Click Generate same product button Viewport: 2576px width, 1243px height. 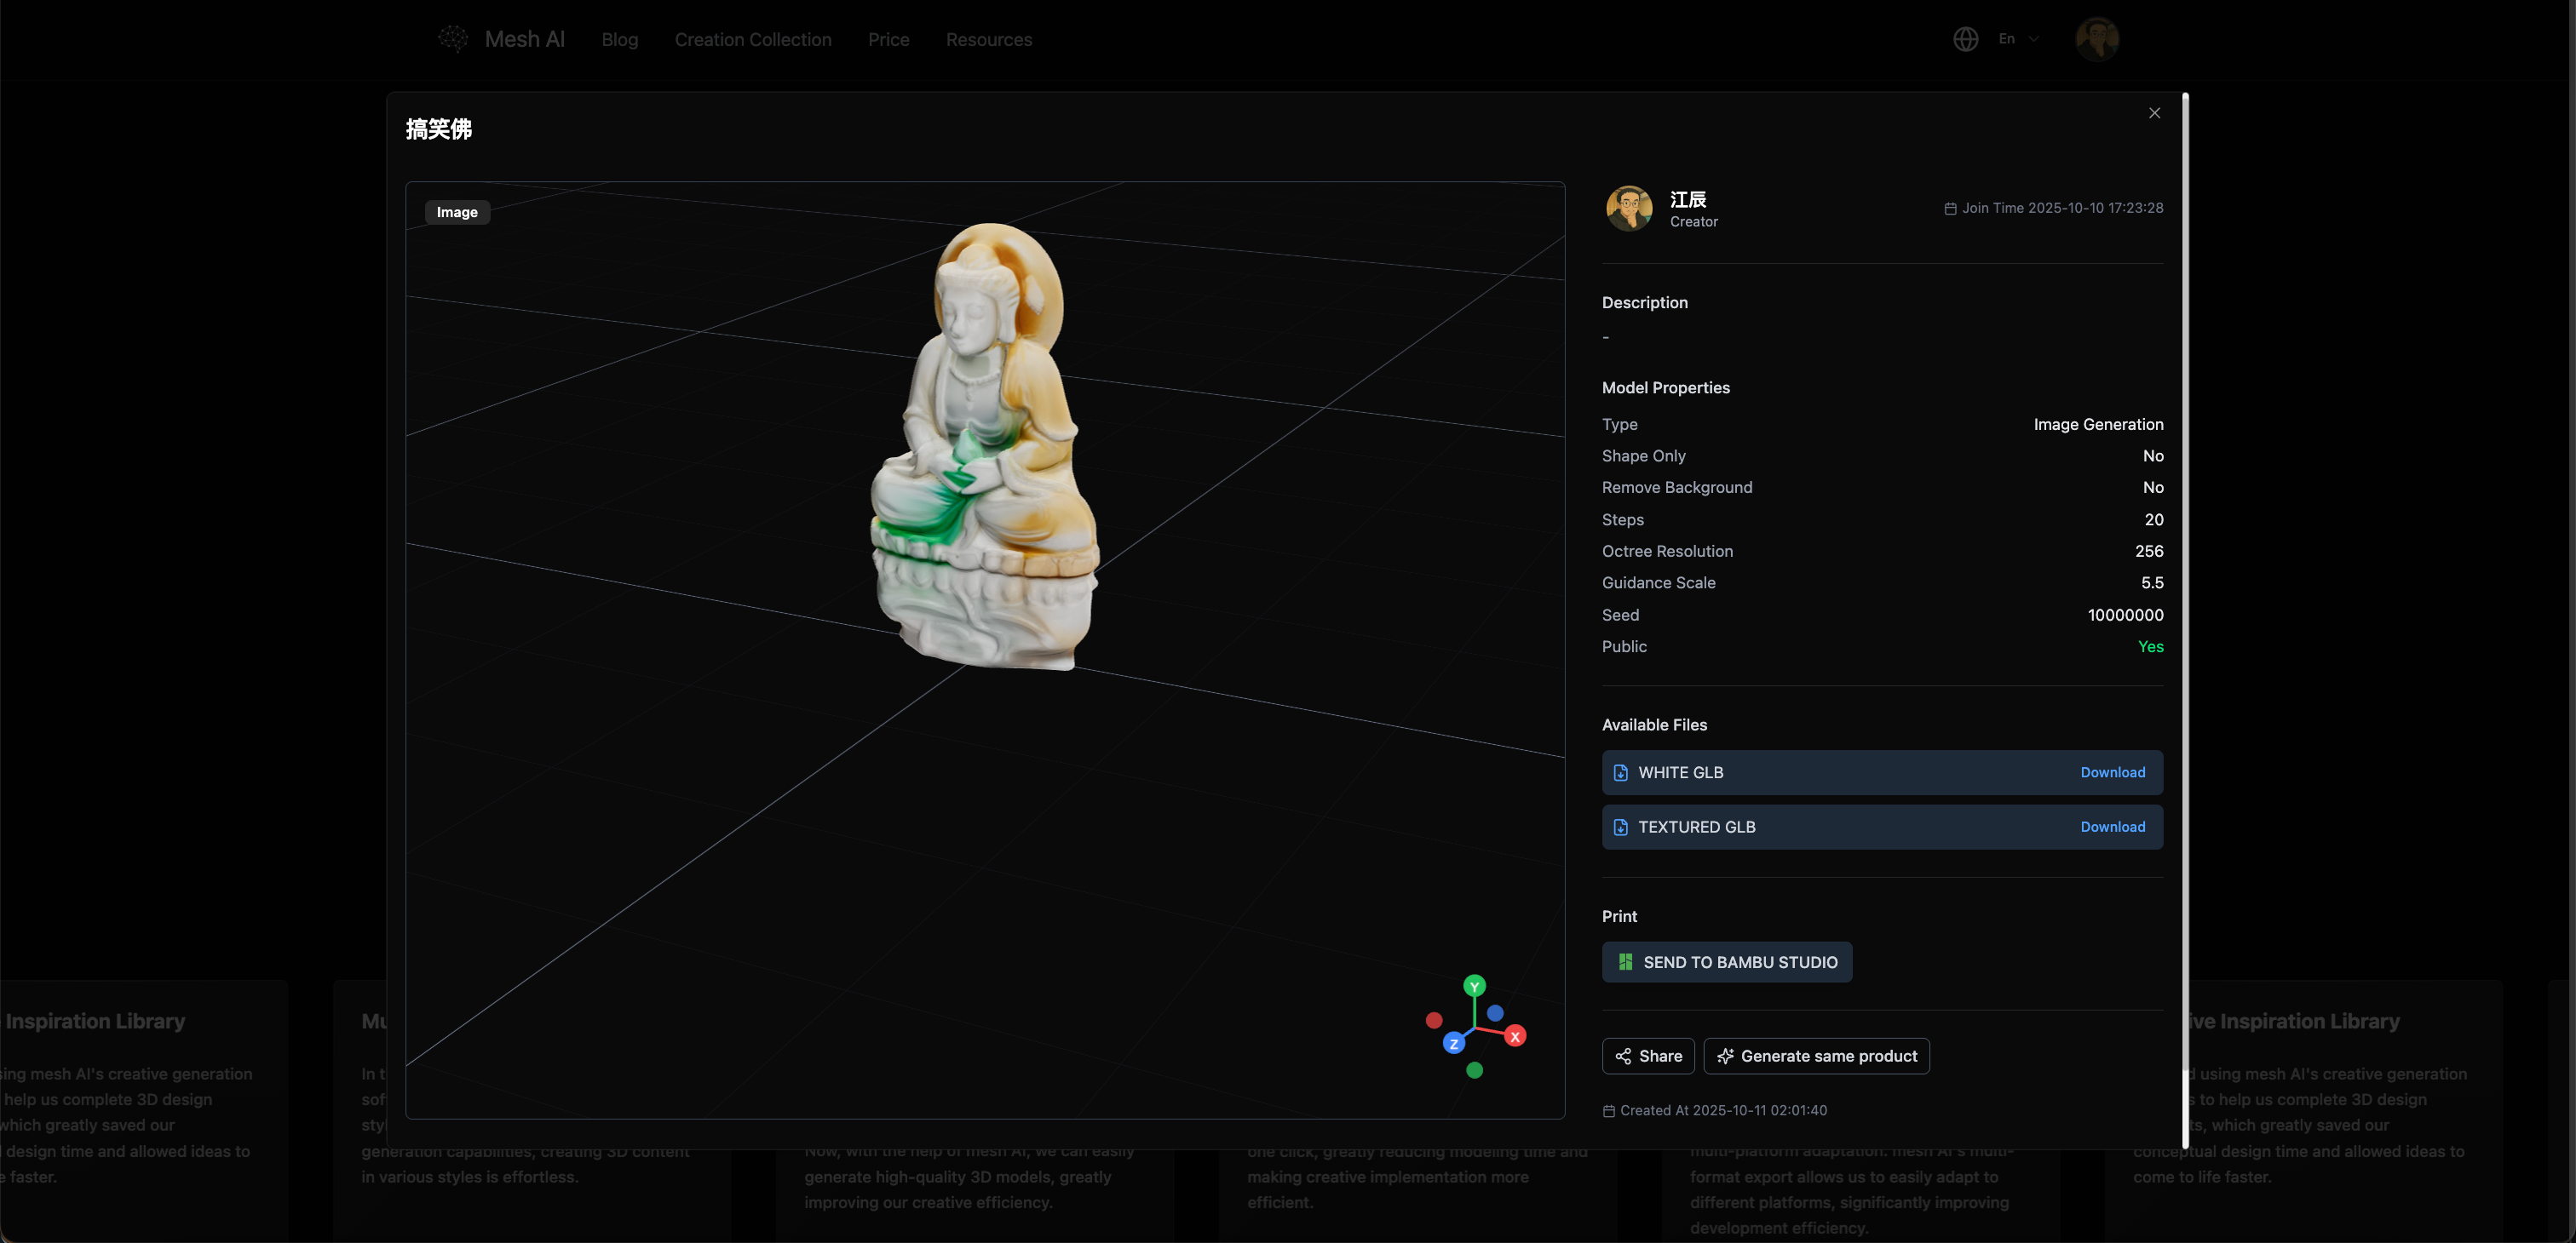[1816, 1057]
